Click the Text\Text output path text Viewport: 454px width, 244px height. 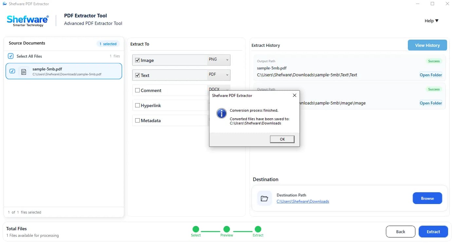point(307,75)
